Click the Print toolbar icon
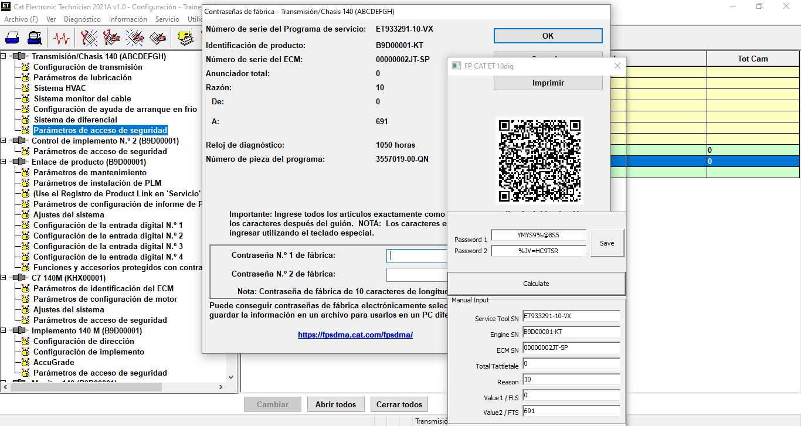Screen dimensions: 801x426 12,39
